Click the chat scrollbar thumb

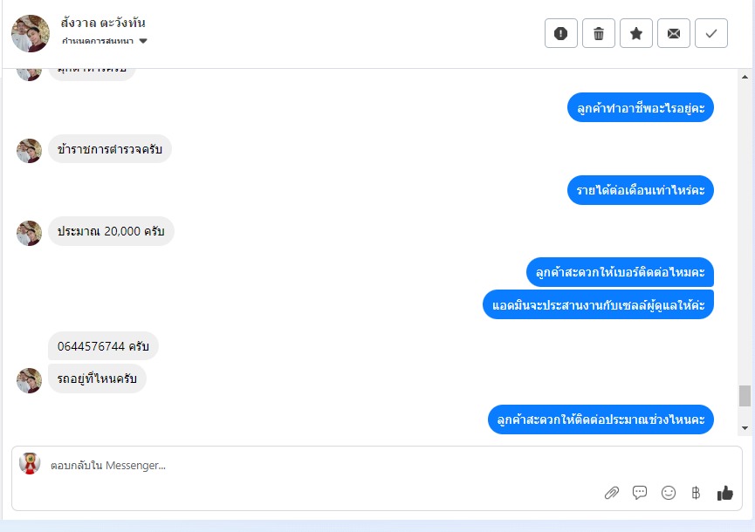pos(745,396)
